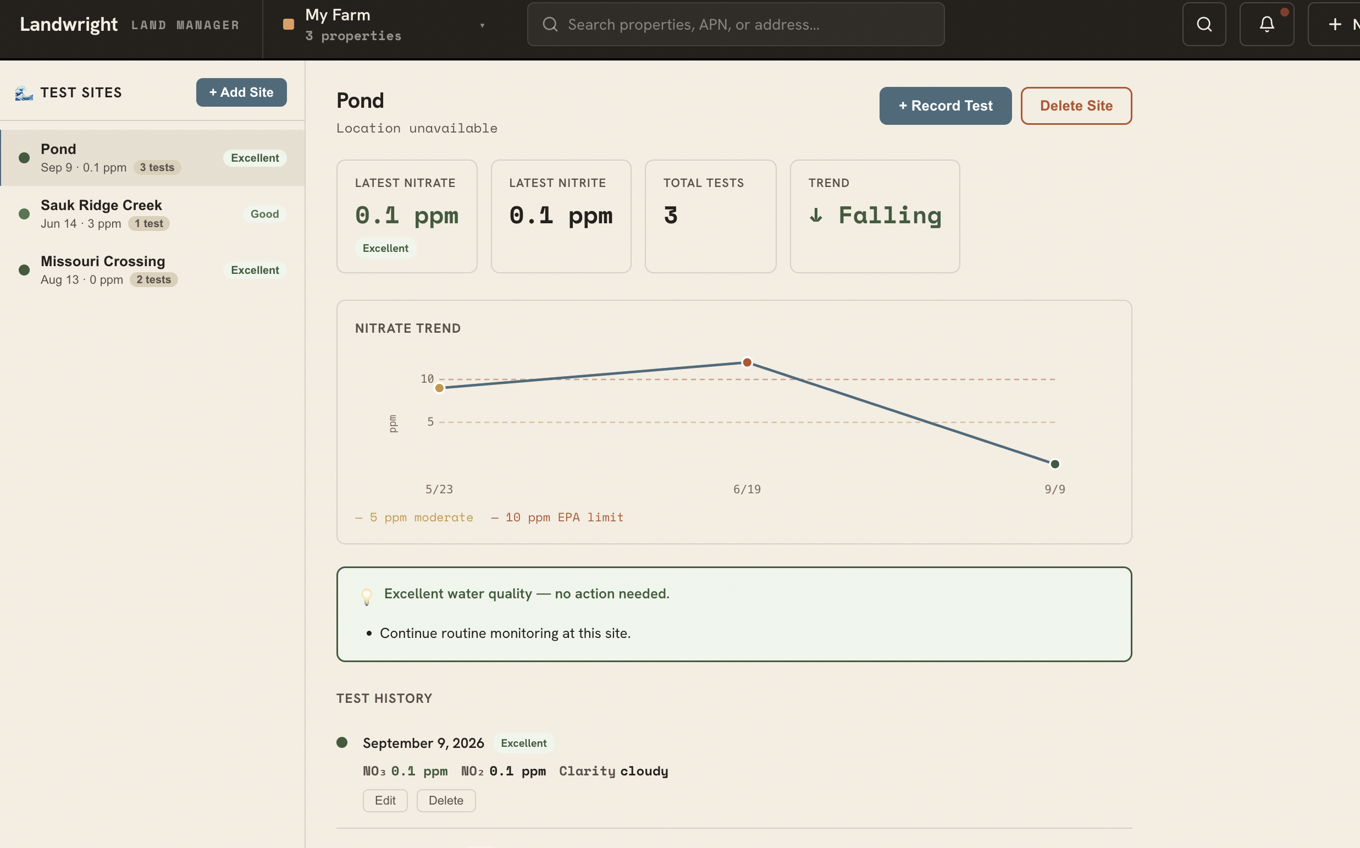Click the 'Test History' heading
The height and width of the screenshot is (848, 1360).
(384, 699)
